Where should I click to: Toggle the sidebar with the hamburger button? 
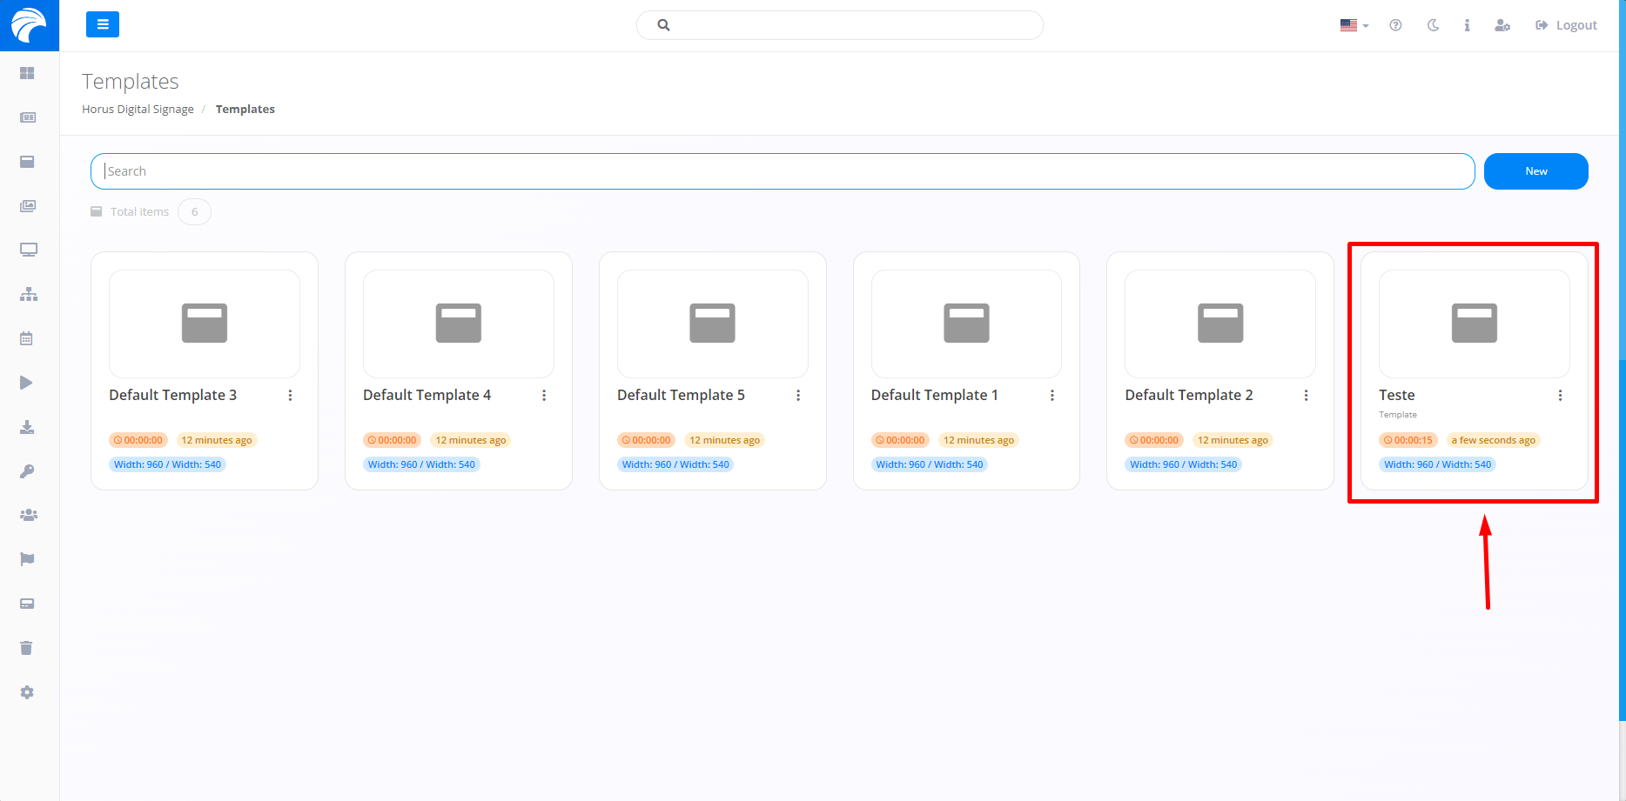(103, 24)
